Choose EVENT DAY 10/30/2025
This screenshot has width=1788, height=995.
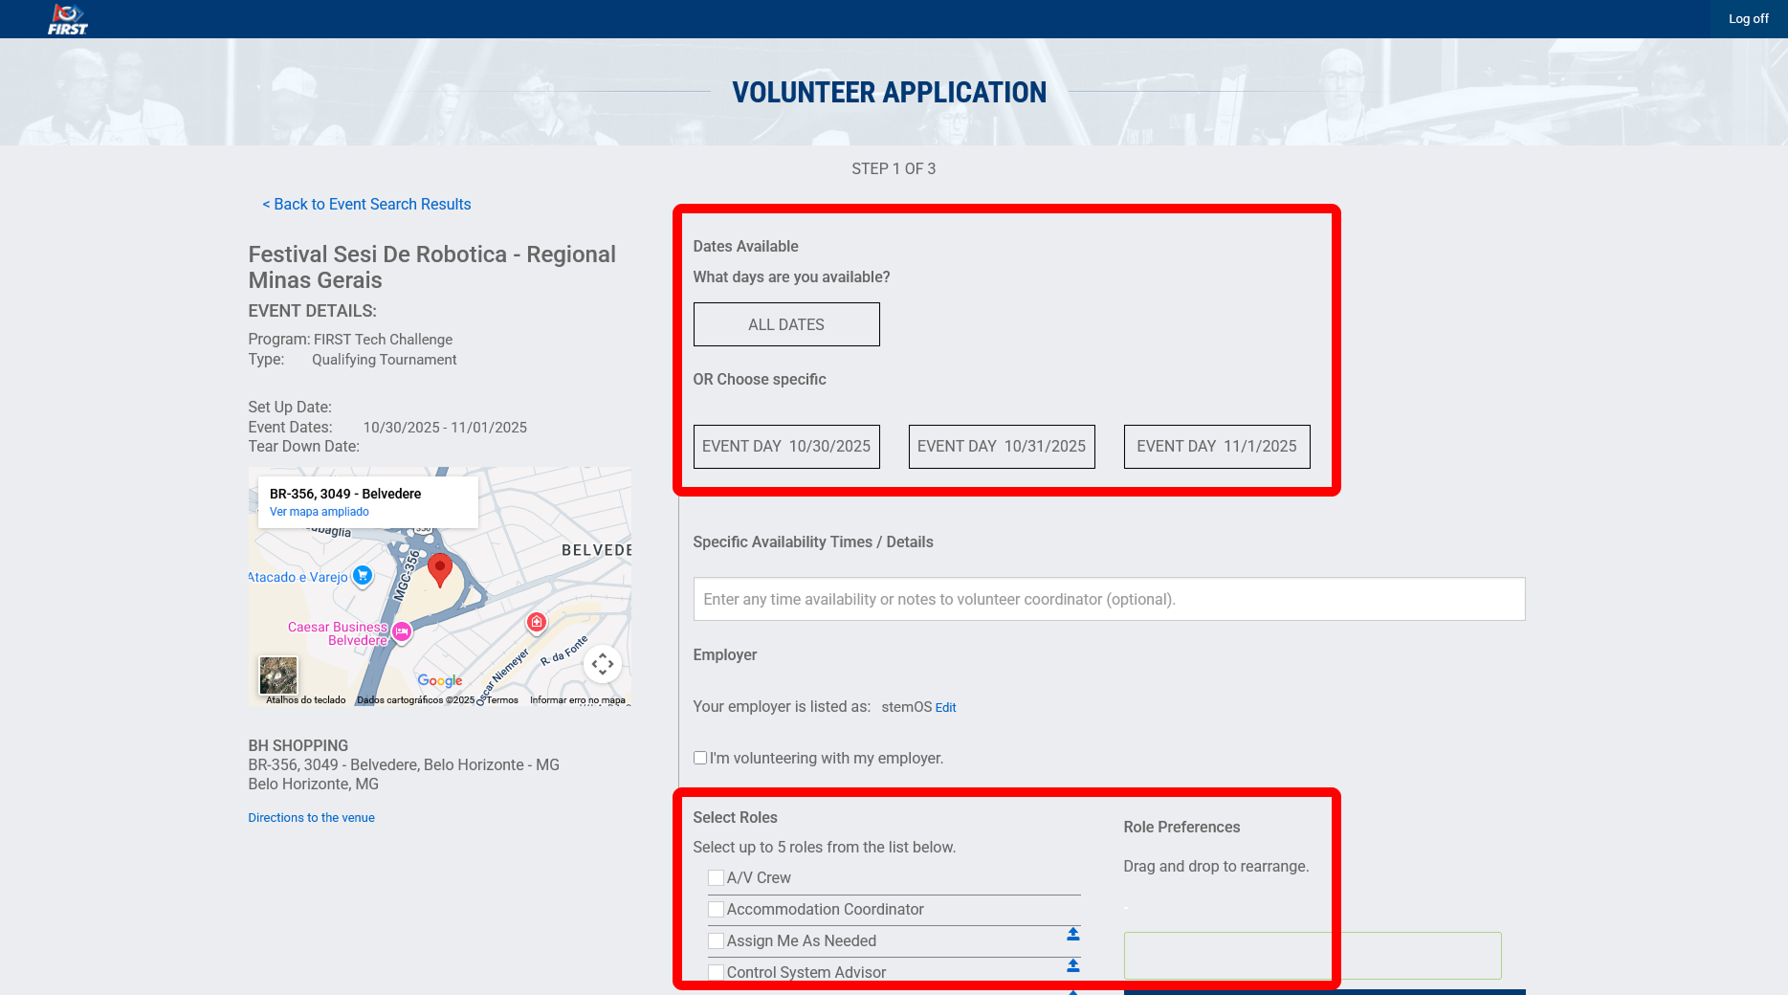click(785, 447)
